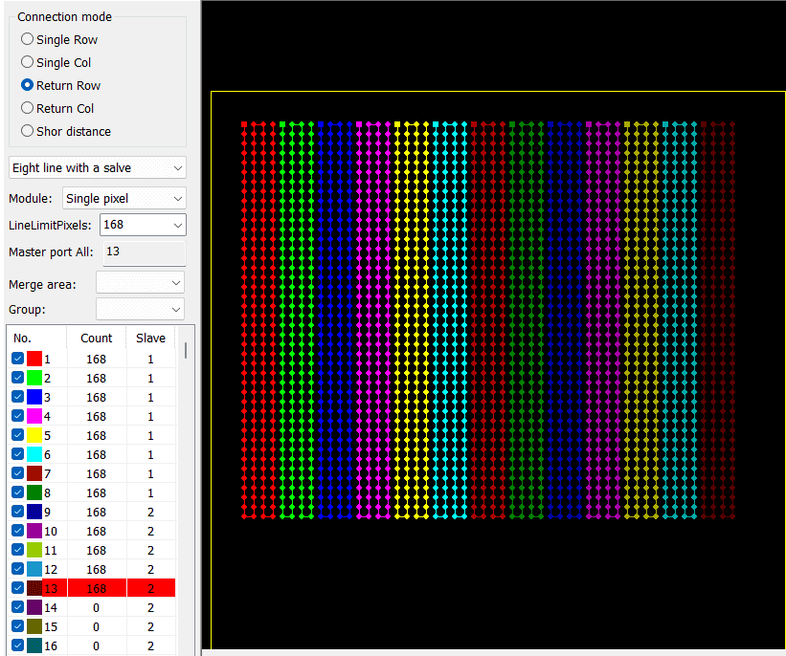This screenshot has width=786, height=656.
Task: Click the Slave column header
Action: pyautogui.click(x=150, y=338)
